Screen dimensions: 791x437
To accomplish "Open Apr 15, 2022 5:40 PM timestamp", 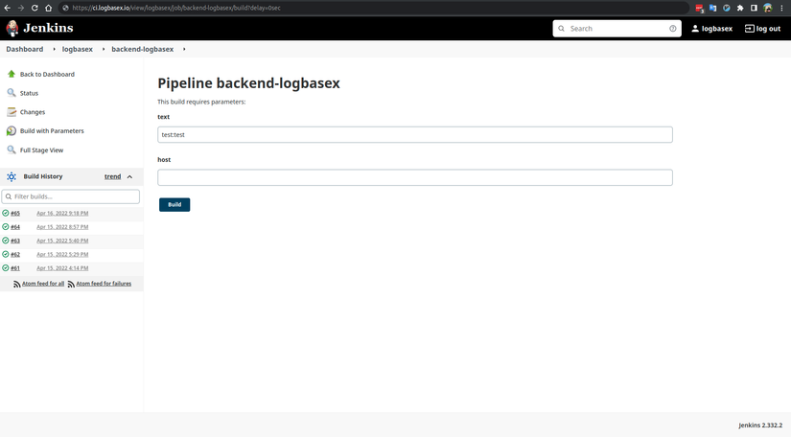I will [62, 241].
